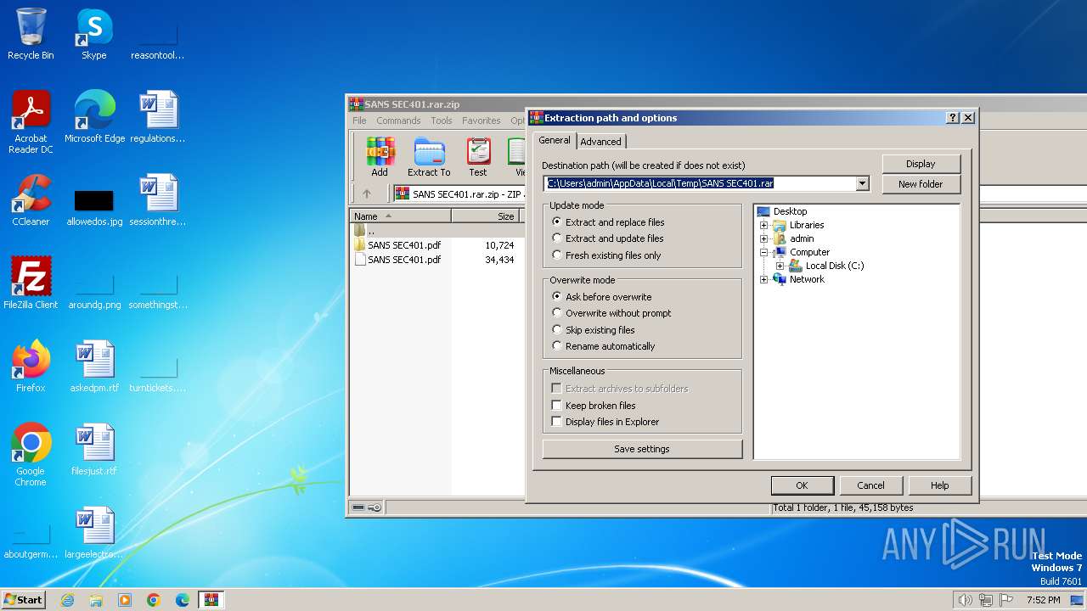Select 'Skip existing files' radio option
Viewport: 1087px width, 611px height.
tap(594, 330)
